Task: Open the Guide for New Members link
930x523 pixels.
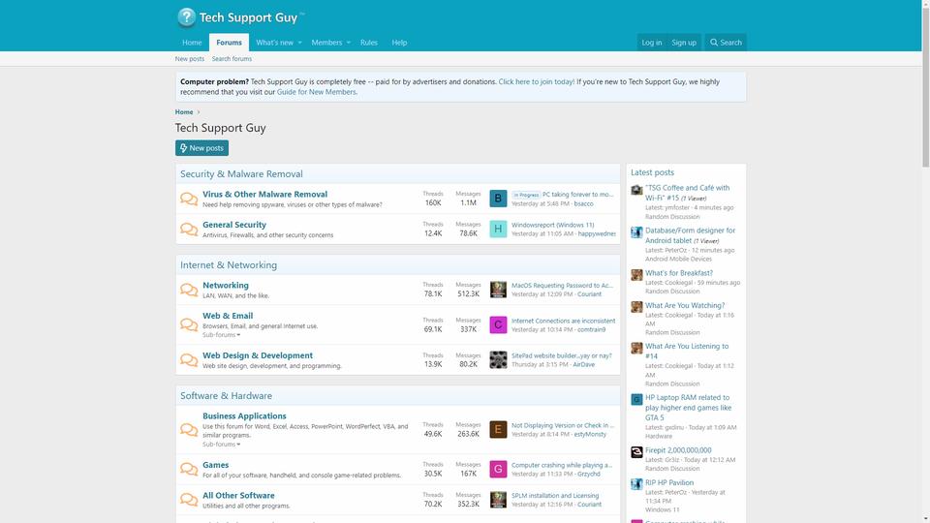Action: [x=316, y=92]
